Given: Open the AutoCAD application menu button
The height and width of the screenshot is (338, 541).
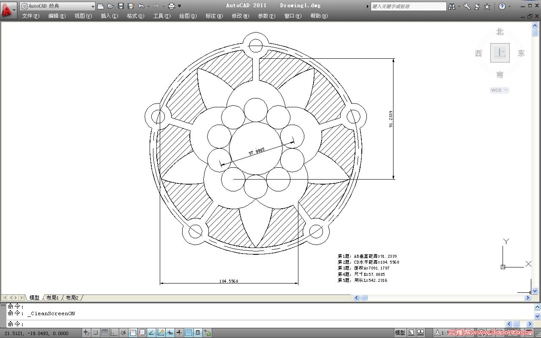Looking at the screenshot, I should pyautogui.click(x=8, y=9).
